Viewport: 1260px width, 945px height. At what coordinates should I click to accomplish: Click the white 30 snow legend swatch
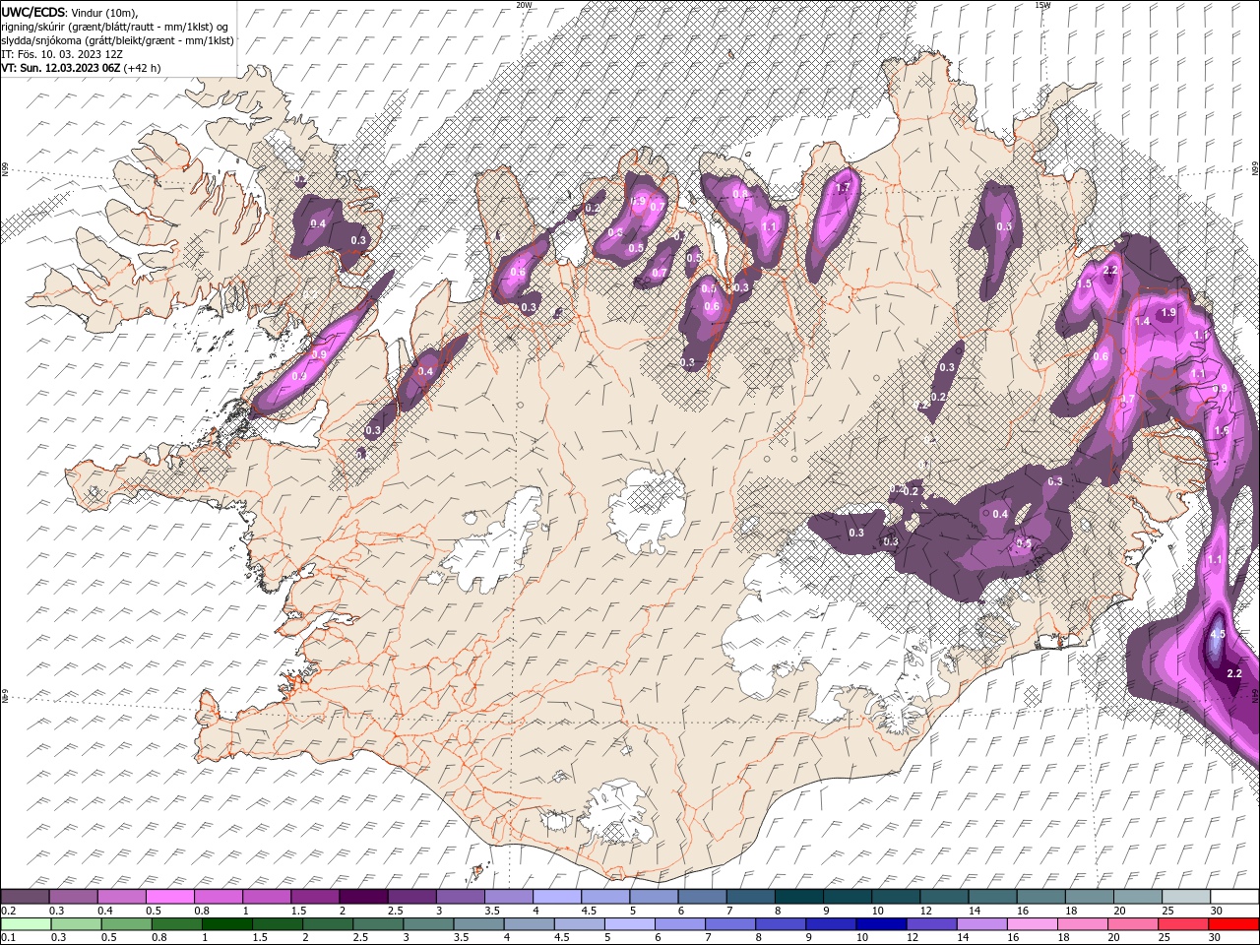[1234, 897]
